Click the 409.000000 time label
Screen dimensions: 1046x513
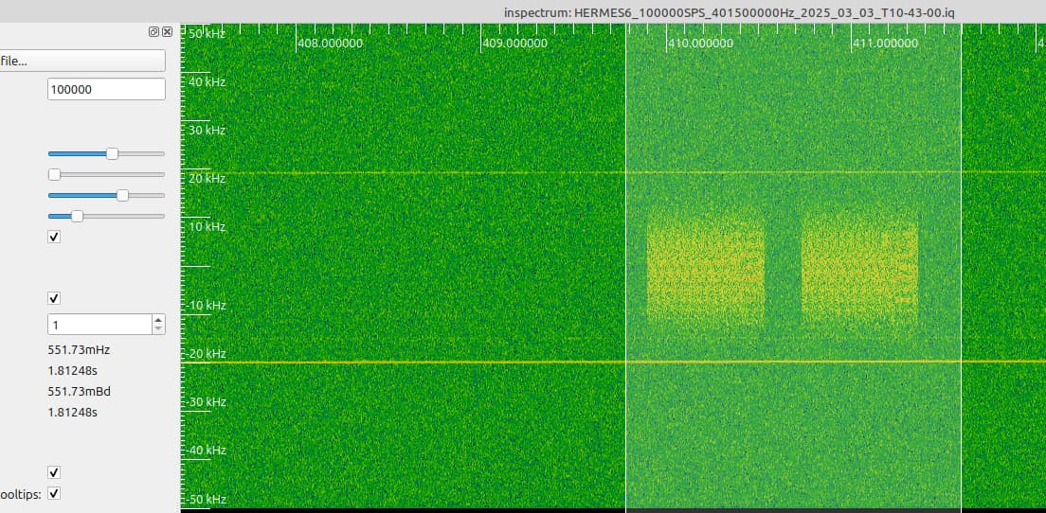click(x=515, y=44)
